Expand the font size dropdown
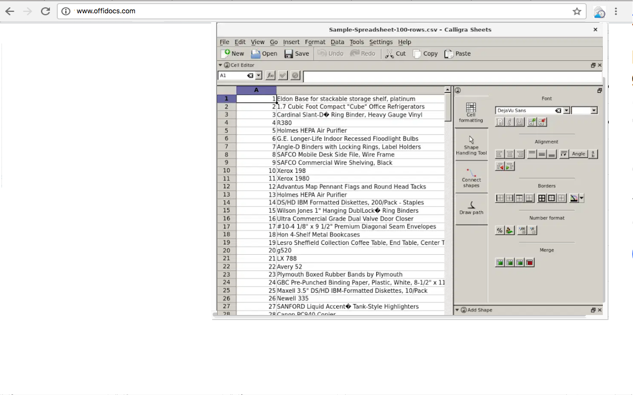The height and width of the screenshot is (395, 633). (x=594, y=111)
